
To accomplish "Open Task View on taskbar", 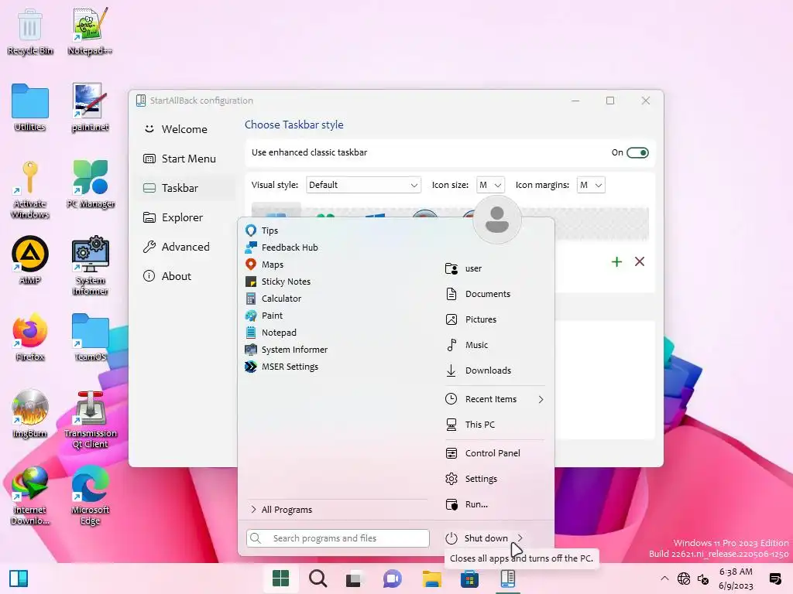I will [355, 579].
